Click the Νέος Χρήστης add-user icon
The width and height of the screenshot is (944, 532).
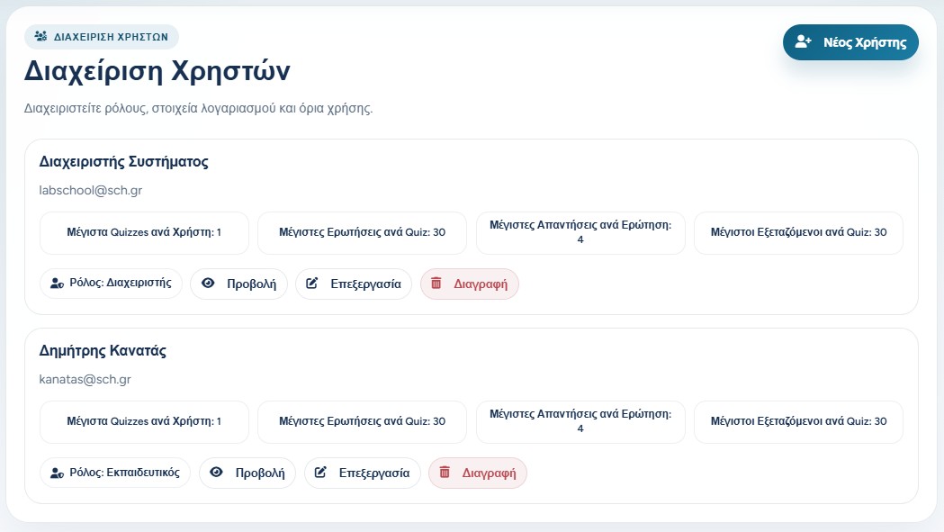[x=803, y=41]
